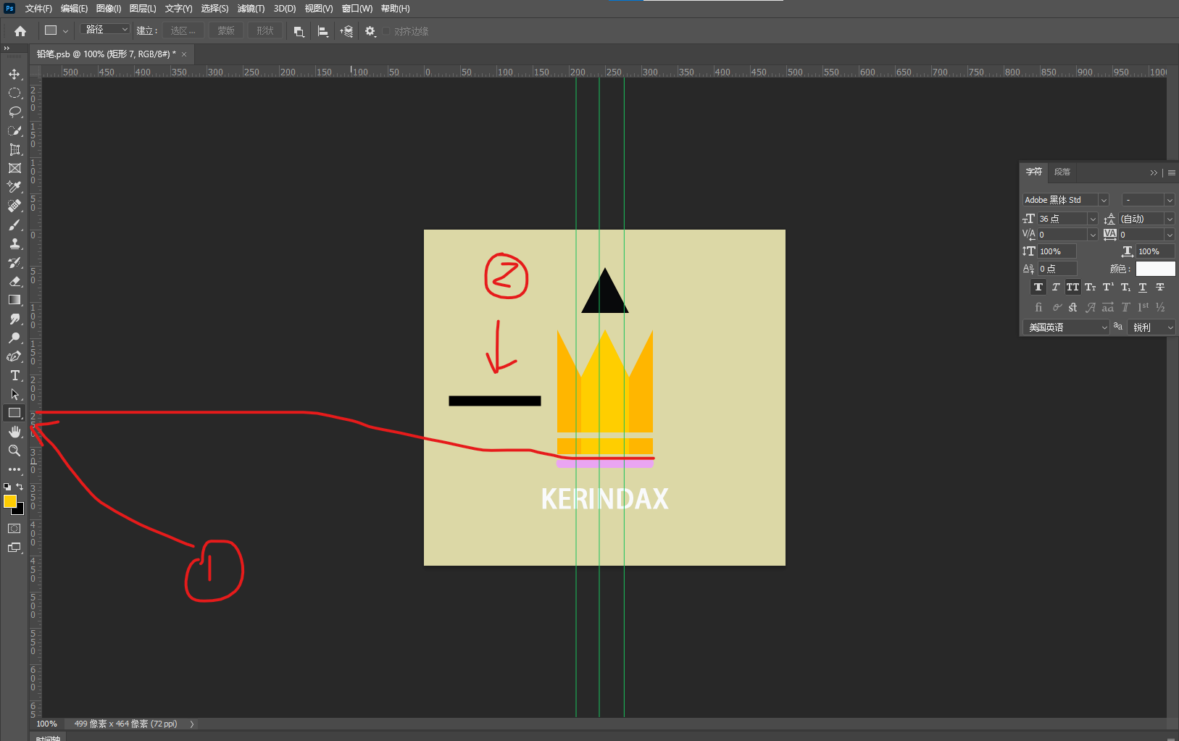Select the Pen tool
This screenshot has height=741, width=1179.
pyautogui.click(x=14, y=356)
